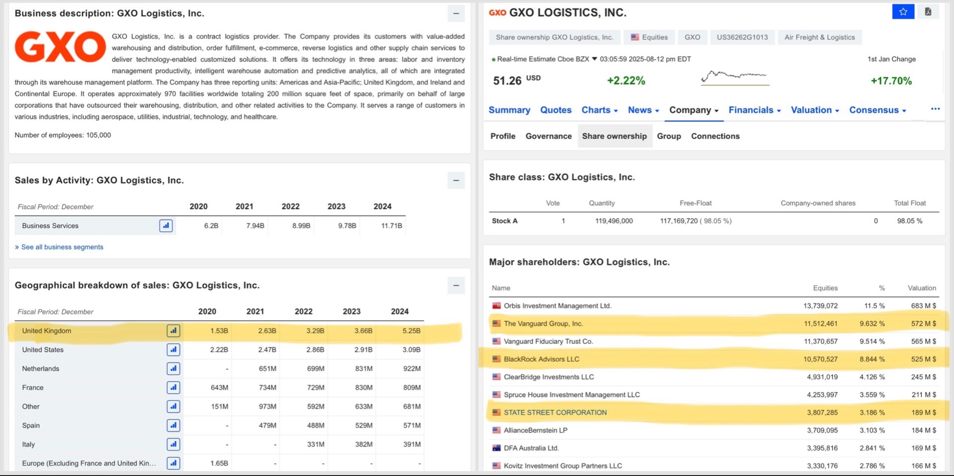Screen dimensions: 954x476
Task: Open Orbis Investment Management Ltd. entry
Action: pyautogui.click(x=557, y=306)
